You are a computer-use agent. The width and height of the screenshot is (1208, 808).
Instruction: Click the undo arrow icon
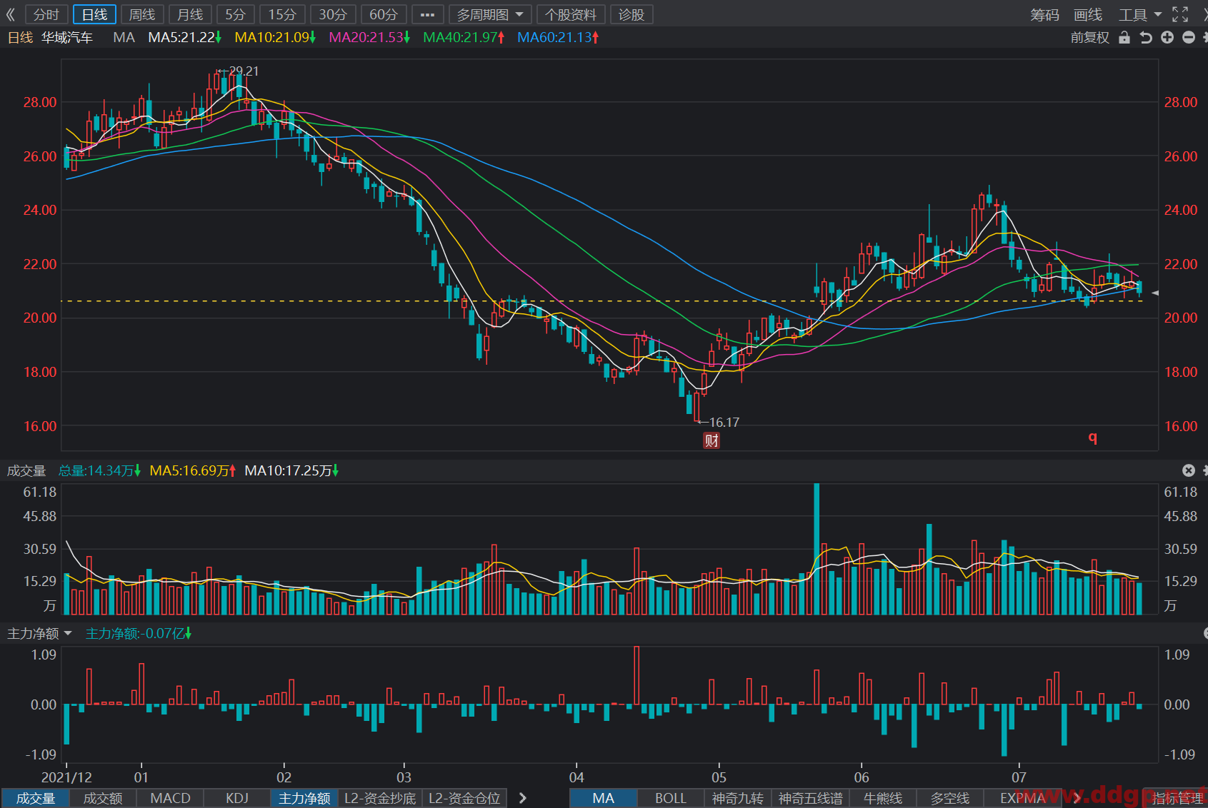pos(1146,37)
